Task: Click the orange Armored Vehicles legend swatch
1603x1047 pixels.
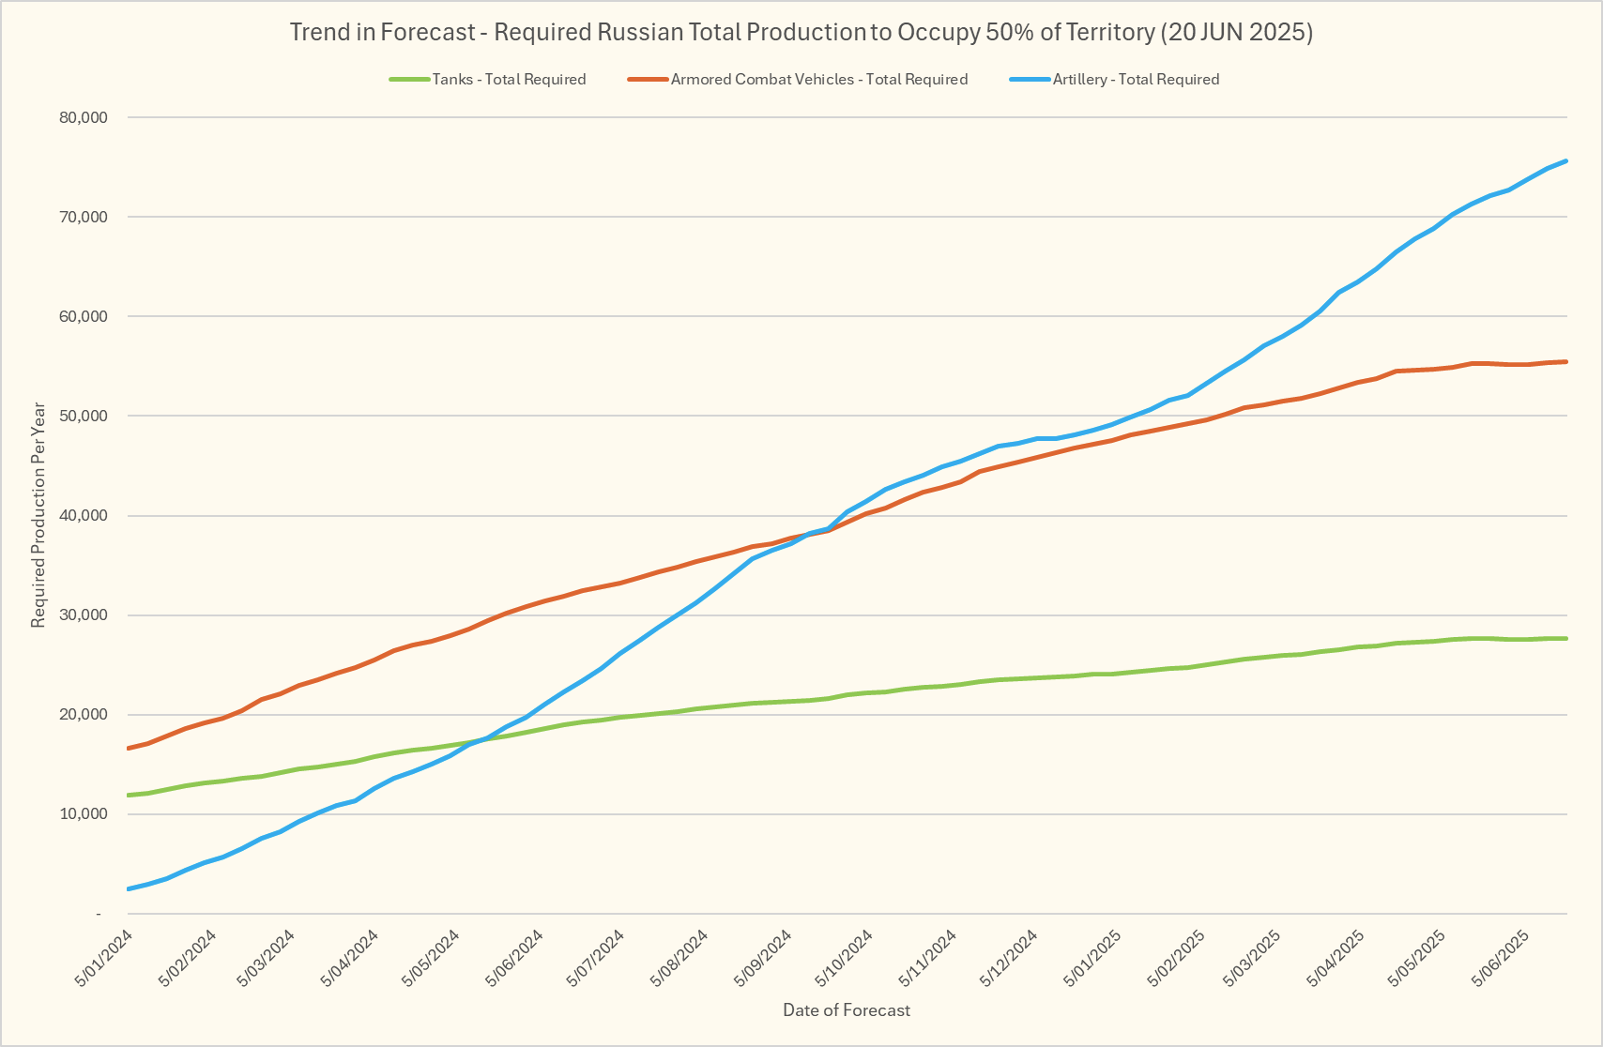Action: (648, 80)
